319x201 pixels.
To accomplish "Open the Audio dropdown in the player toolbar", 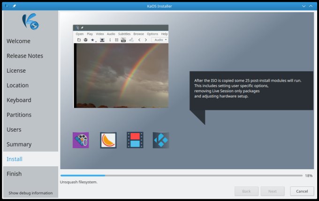I will (160, 40).
